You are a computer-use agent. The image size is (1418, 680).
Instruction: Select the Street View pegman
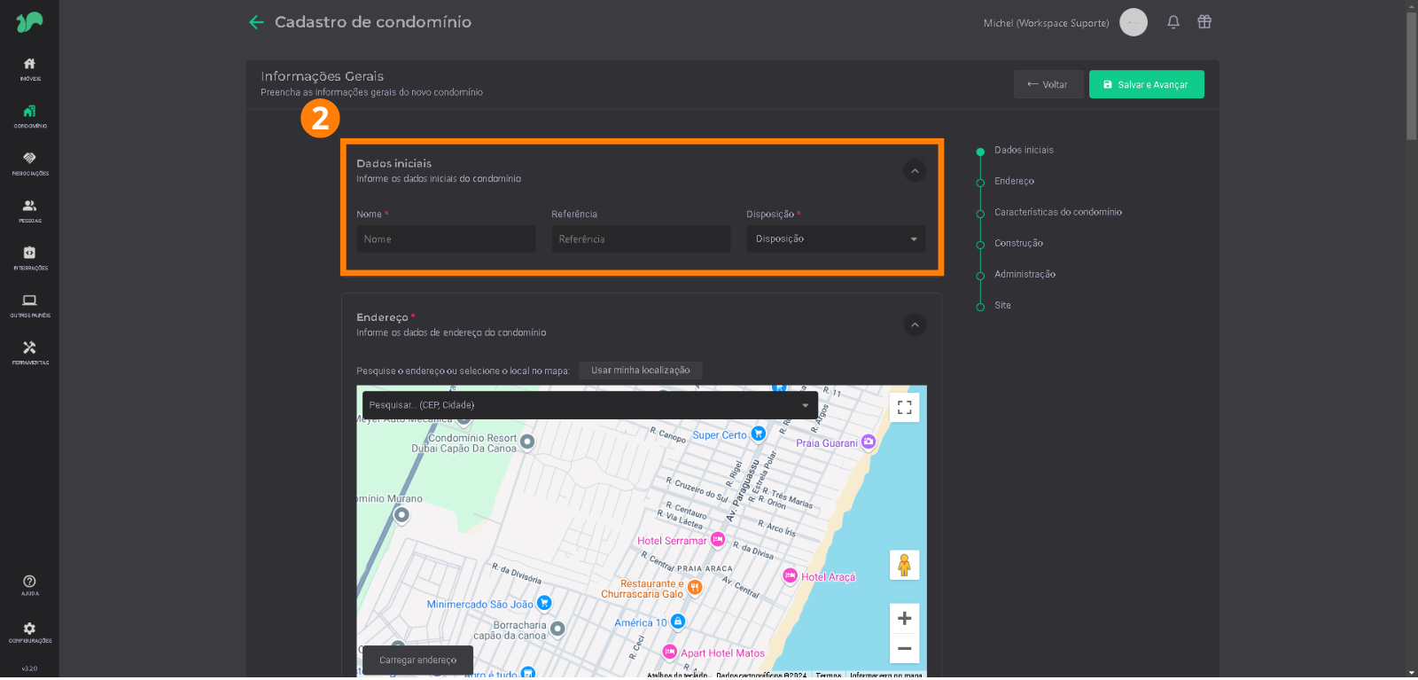pos(904,565)
